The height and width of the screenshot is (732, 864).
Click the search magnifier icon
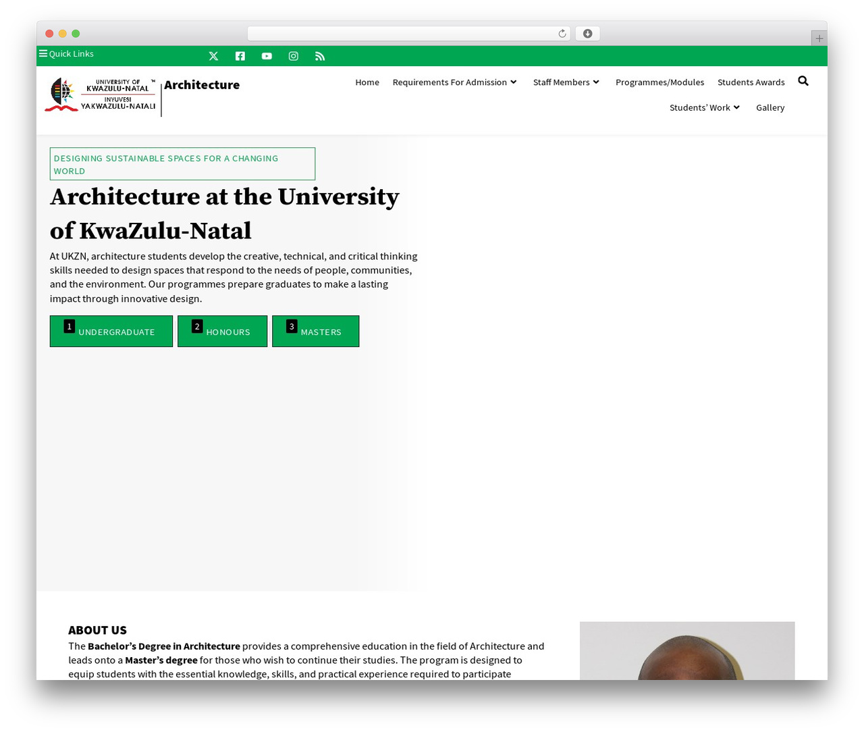803,81
